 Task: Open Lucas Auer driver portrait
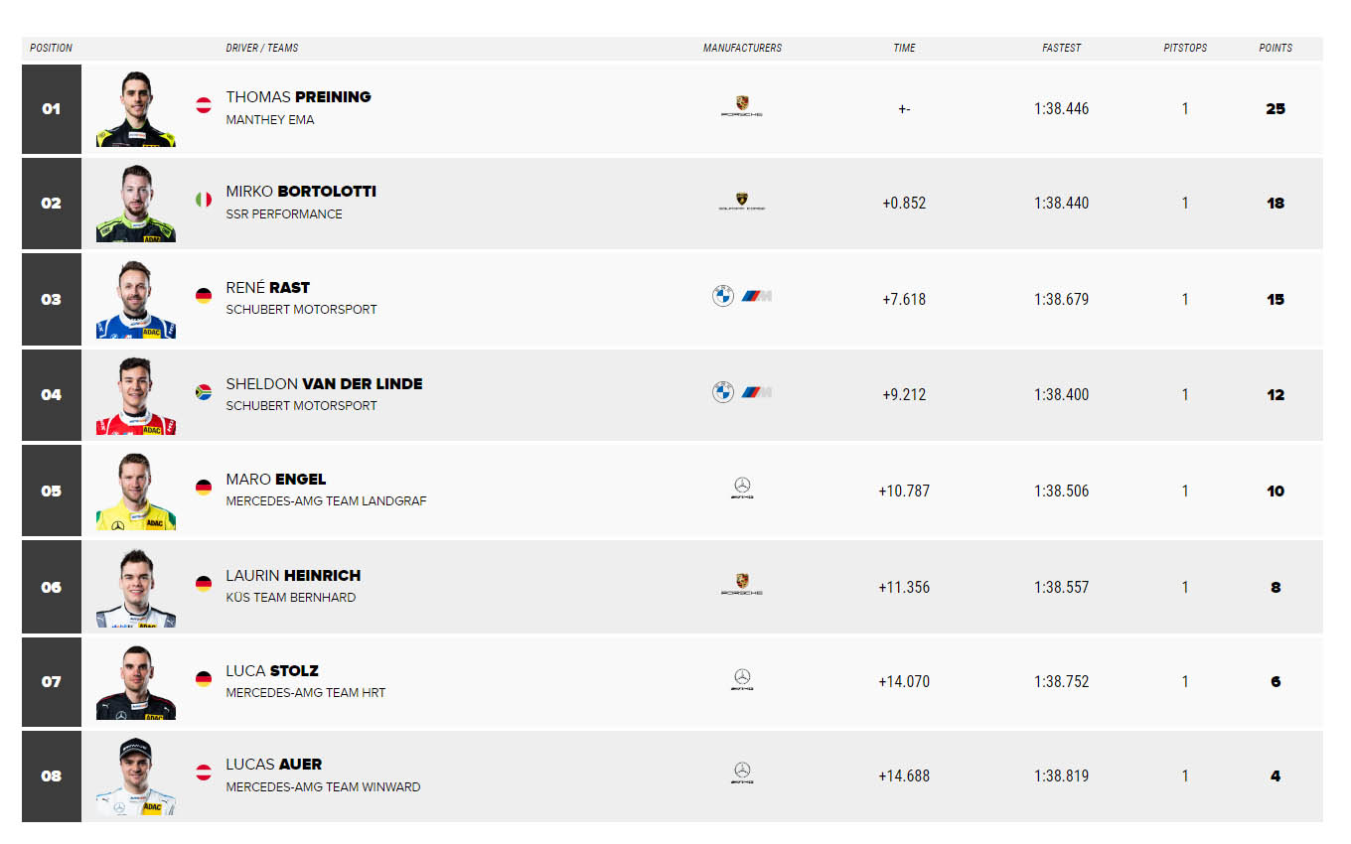(x=136, y=777)
